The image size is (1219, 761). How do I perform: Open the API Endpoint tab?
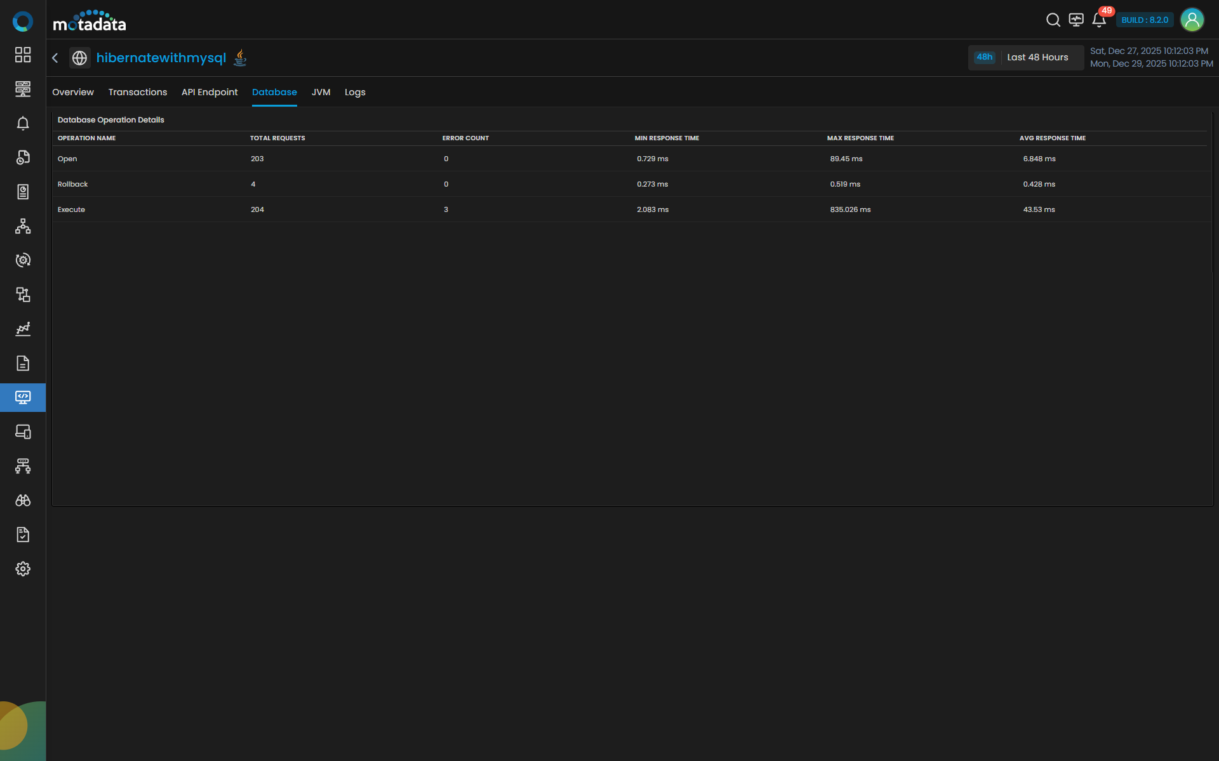coord(210,93)
